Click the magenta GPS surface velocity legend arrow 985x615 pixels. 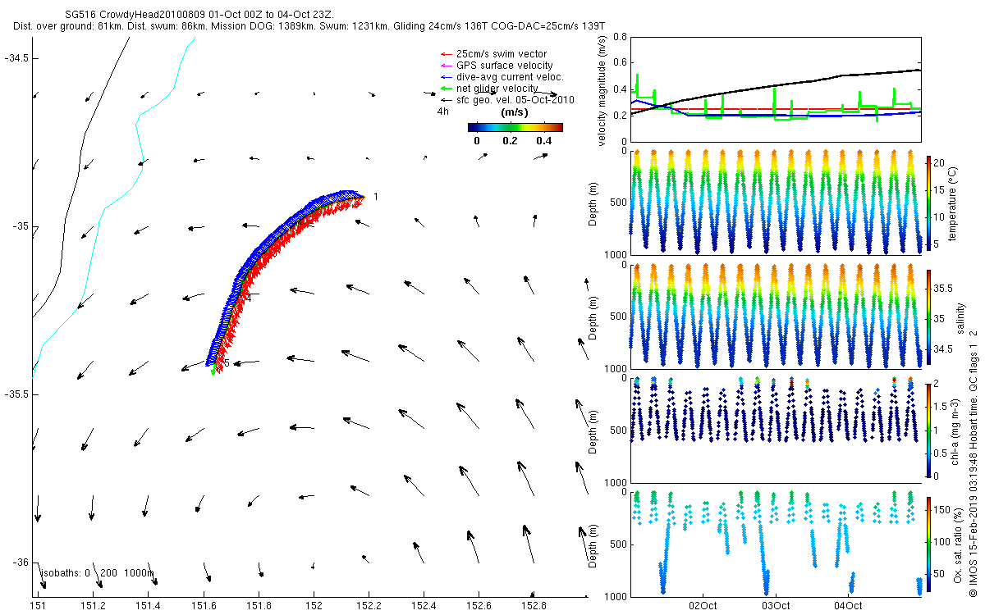pyautogui.click(x=447, y=66)
